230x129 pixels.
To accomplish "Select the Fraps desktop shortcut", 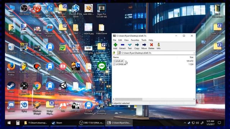I will click(x=24, y=49).
